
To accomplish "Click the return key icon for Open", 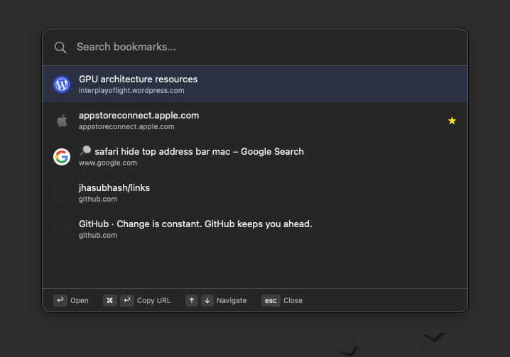I will tap(60, 300).
